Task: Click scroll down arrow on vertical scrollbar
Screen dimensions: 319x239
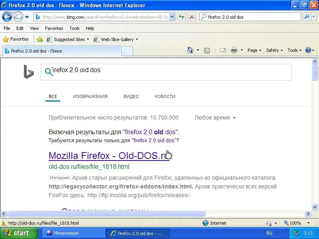Action: (315, 207)
